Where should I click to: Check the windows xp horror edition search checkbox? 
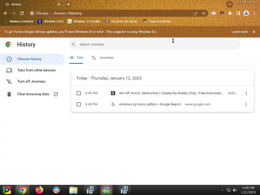pyautogui.click(x=79, y=104)
